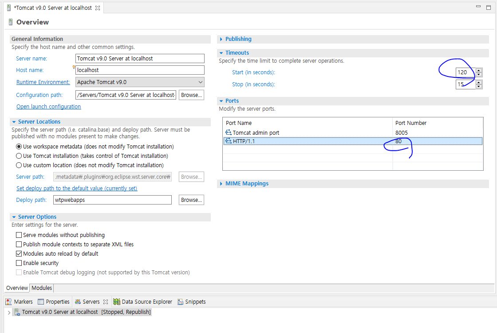Click the Servers view icon
Image resolution: width=497 pixels, height=333 pixels.
(78, 301)
